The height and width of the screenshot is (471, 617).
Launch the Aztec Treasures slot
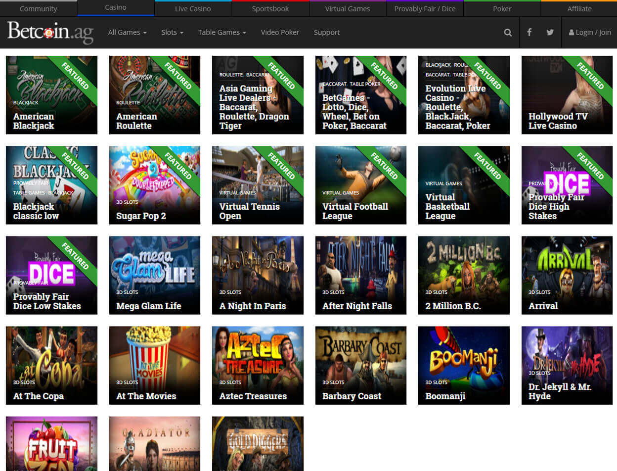[258, 365]
